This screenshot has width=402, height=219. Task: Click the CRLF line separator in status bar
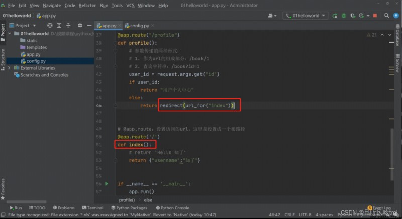pyautogui.click(x=289, y=215)
